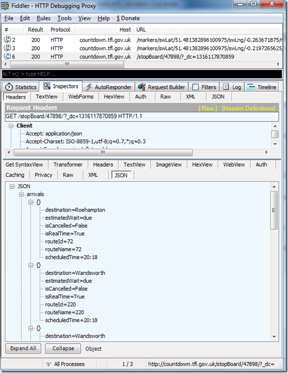Open the Help menu
This screenshot has width=288, height=373.
104,18
